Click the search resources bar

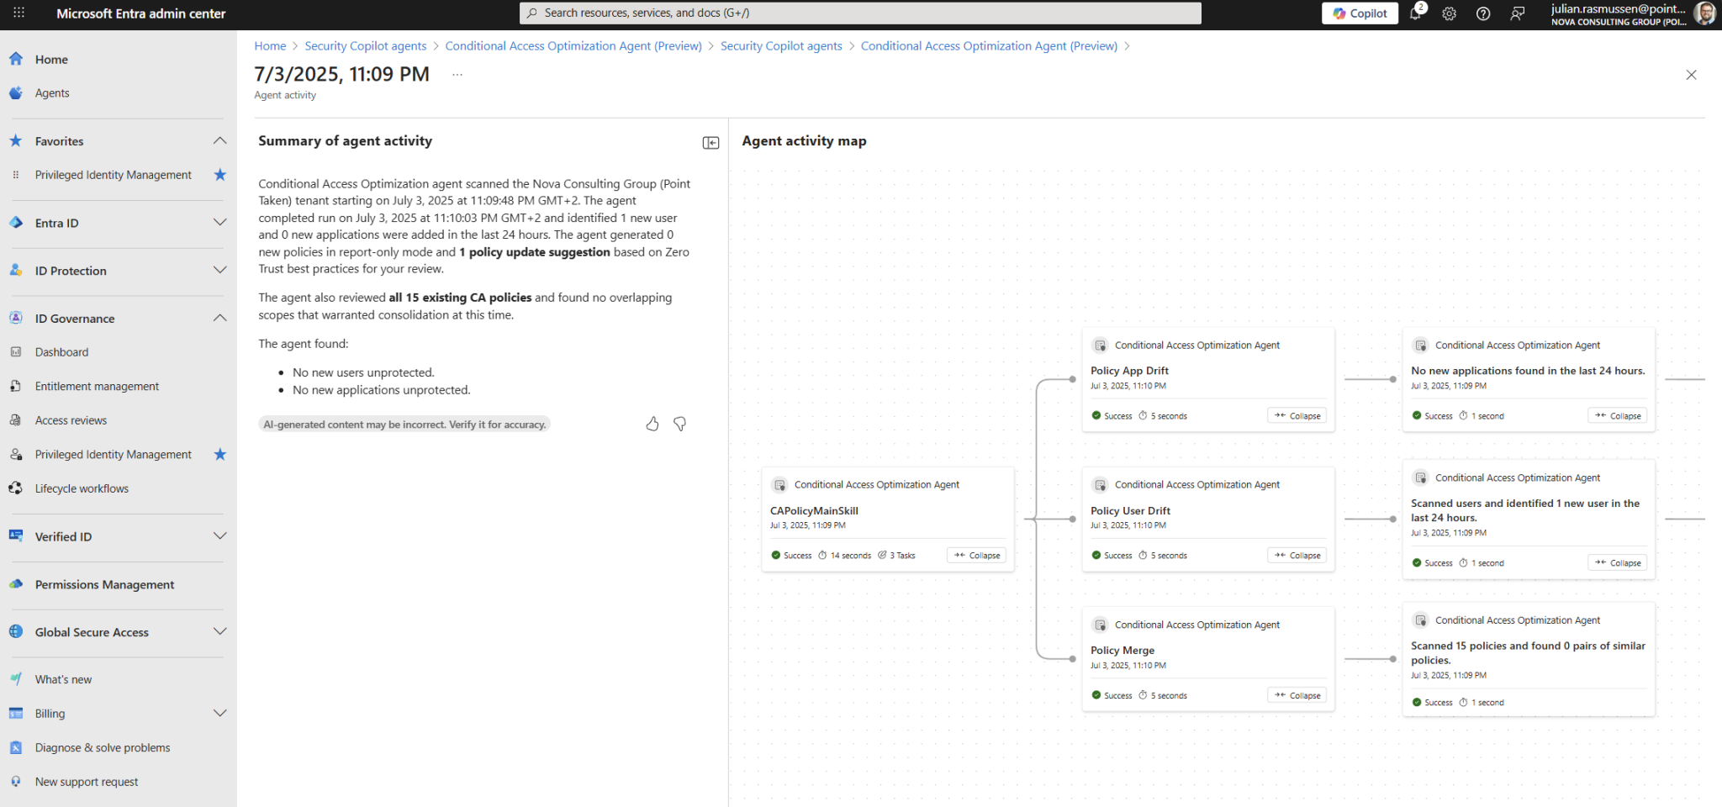tap(860, 13)
